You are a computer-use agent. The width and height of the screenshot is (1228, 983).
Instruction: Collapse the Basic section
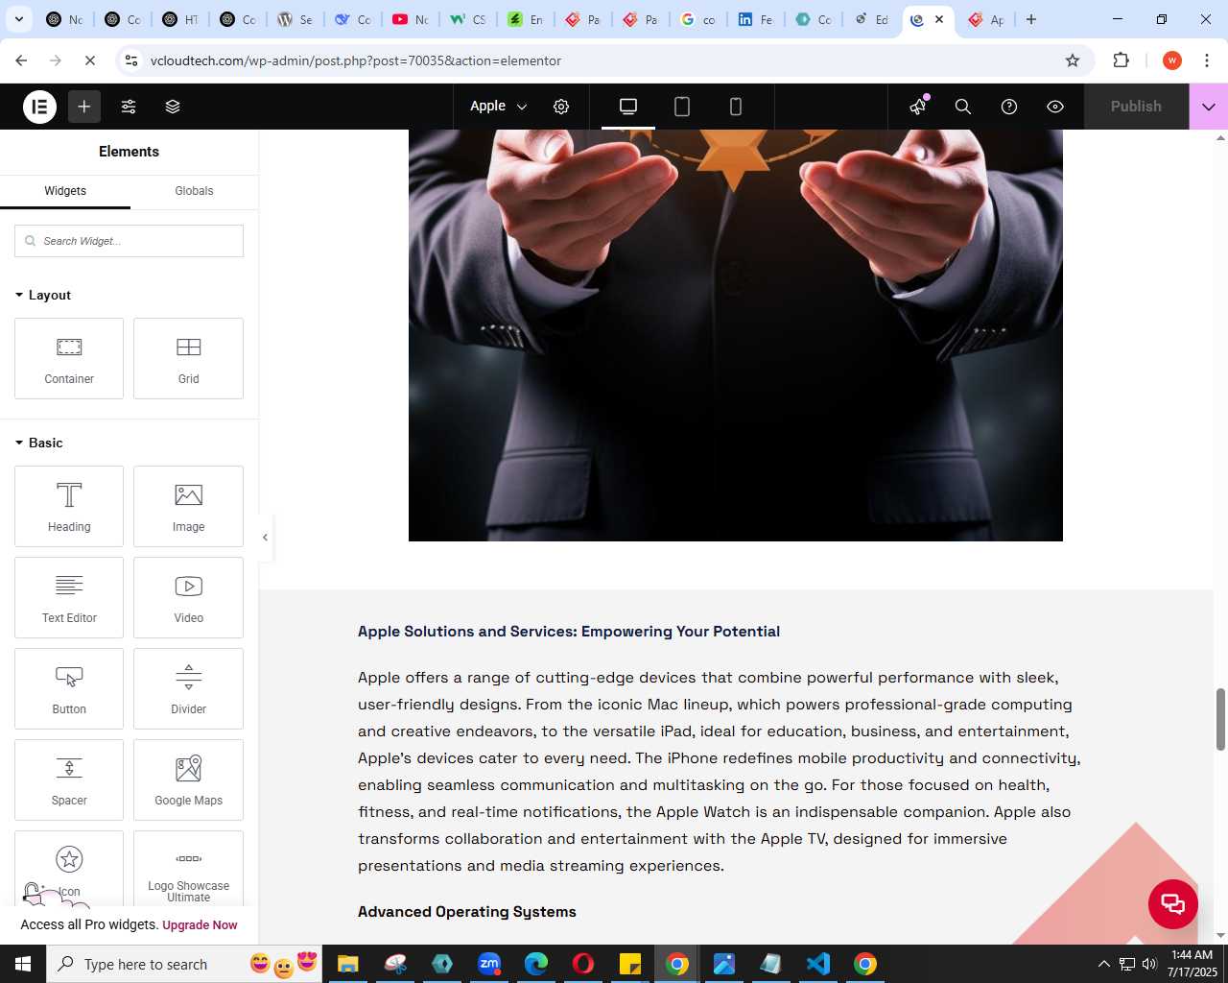pos(39,443)
